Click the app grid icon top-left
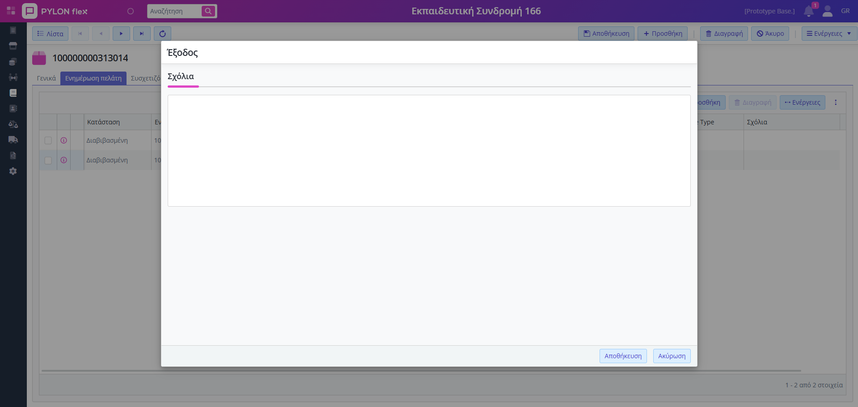Image resolution: width=858 pixels, height=407 pixels. [11, 11]
